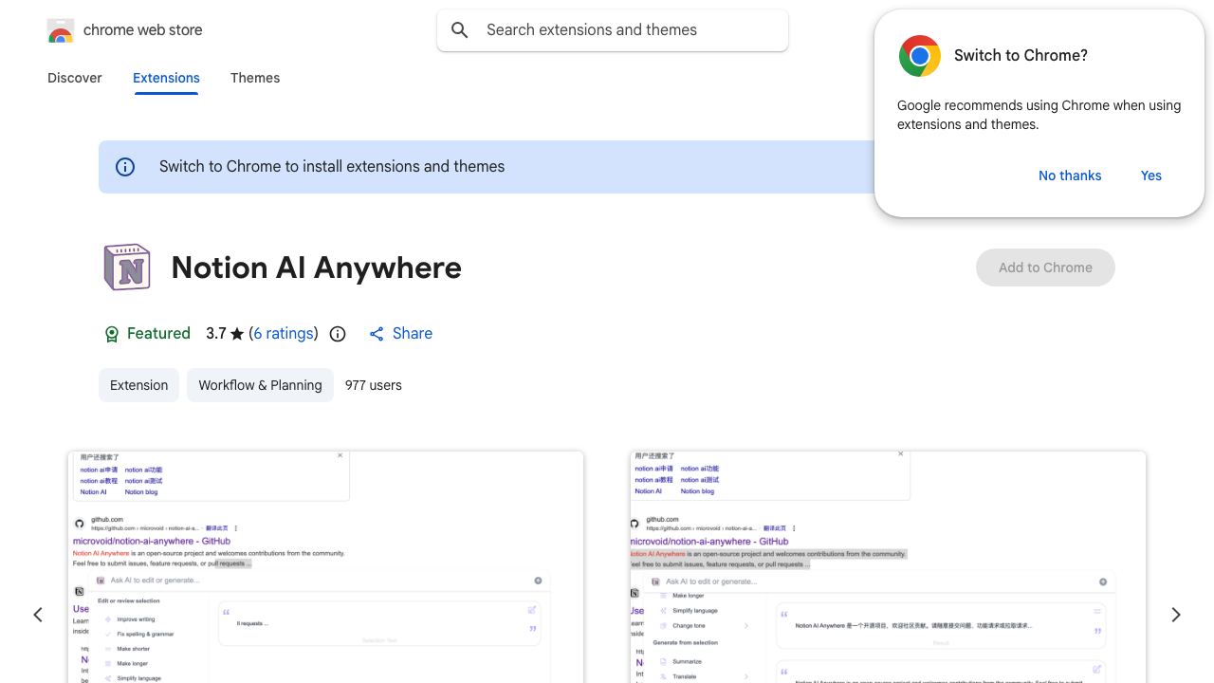
Task: Open the first screenshot thumbnail
Action: [x=325, y=567]
